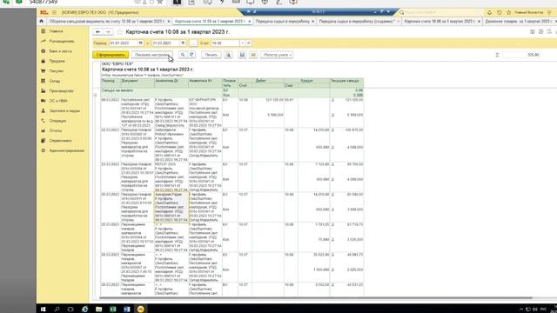557x313 pixels.
Task: Select the 09.03.2023 Поступление document cell
Action: [x=138, y=112]
